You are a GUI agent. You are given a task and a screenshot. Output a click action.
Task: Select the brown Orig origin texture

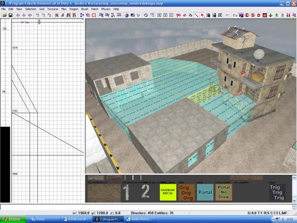coord(187,192)
